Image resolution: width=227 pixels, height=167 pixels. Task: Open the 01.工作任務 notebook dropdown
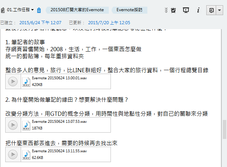(20, 10)
